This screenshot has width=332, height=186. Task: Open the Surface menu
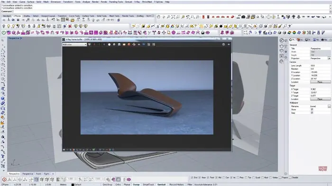31,2
